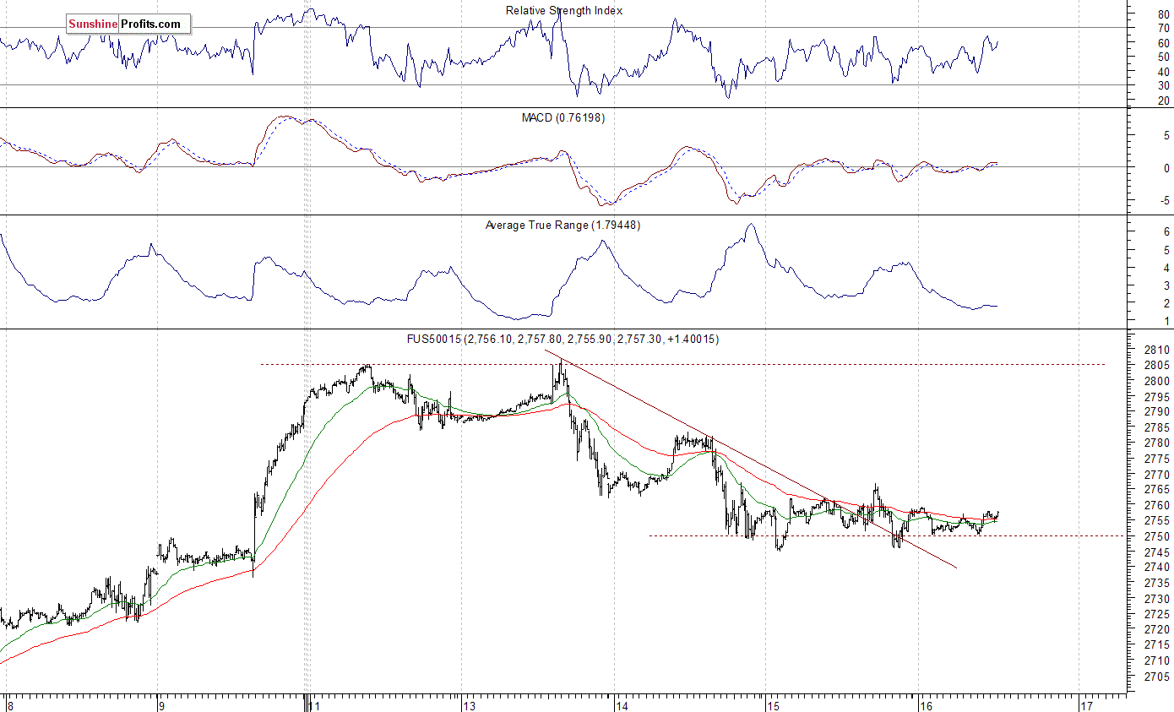Click the 1 label on ATR axis
Viewport: 1174px width, 712px height.
point(1166,321)
